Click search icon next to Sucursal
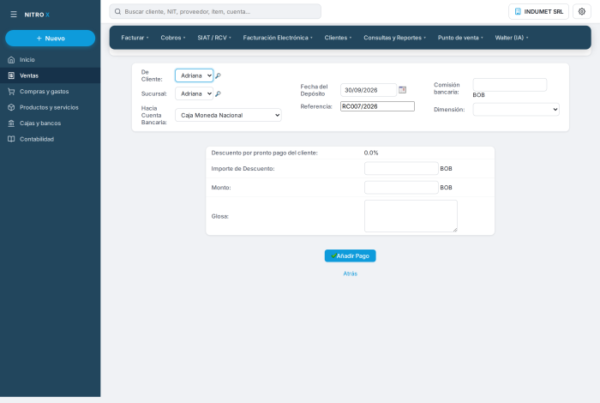 (x=218, y=93)
